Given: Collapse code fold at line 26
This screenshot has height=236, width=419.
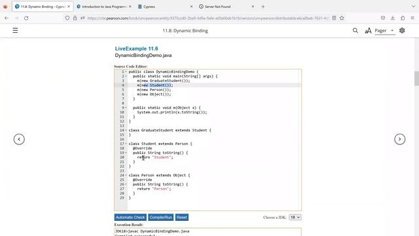Looking at the screenshot, I should click(x=126, y=184).
